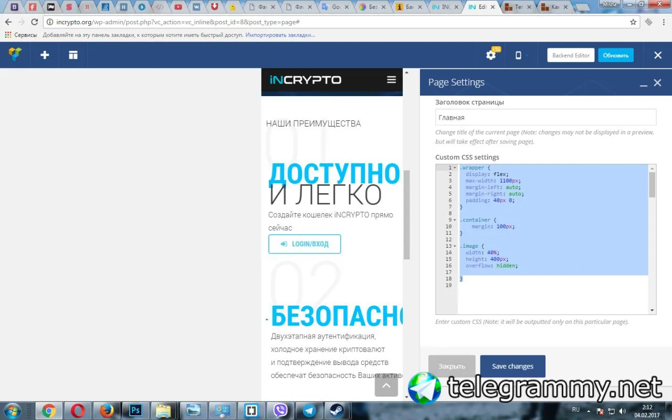Launch Photoshop from the taskbar

click(135, 410)
